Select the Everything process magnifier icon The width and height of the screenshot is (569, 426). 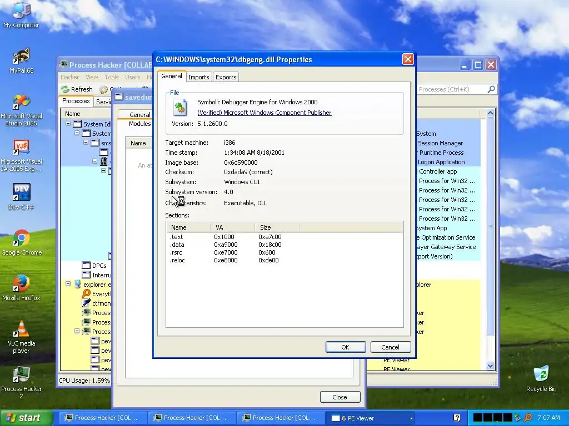pos(86,294)
